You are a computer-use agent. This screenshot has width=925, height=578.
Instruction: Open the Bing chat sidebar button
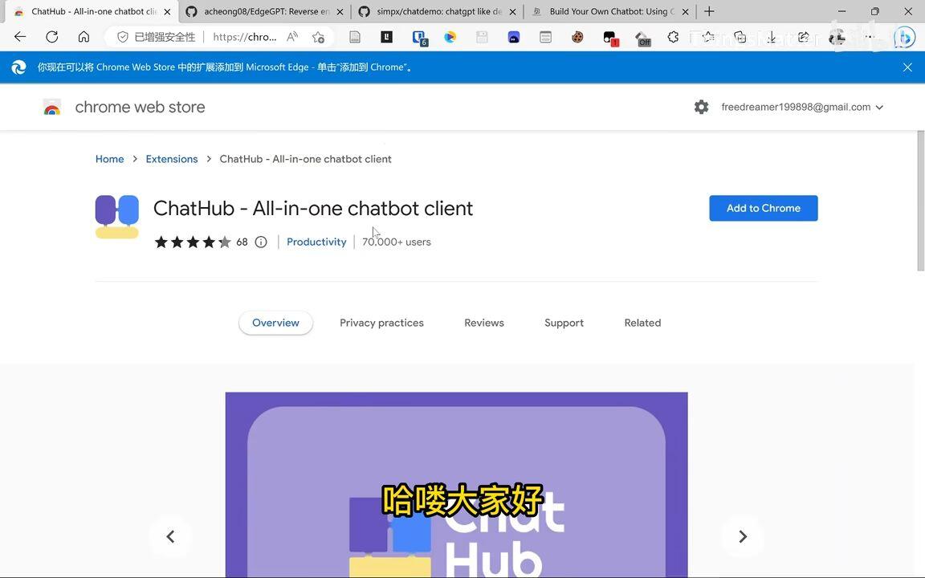pos(903,38)
